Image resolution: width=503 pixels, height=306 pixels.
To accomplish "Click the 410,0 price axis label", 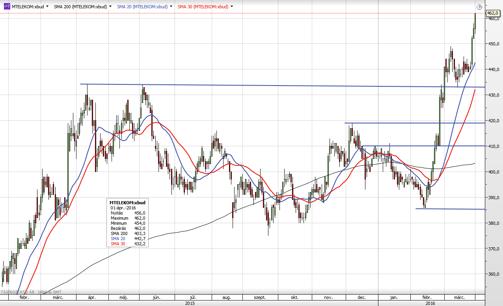I will click(494, 146).
